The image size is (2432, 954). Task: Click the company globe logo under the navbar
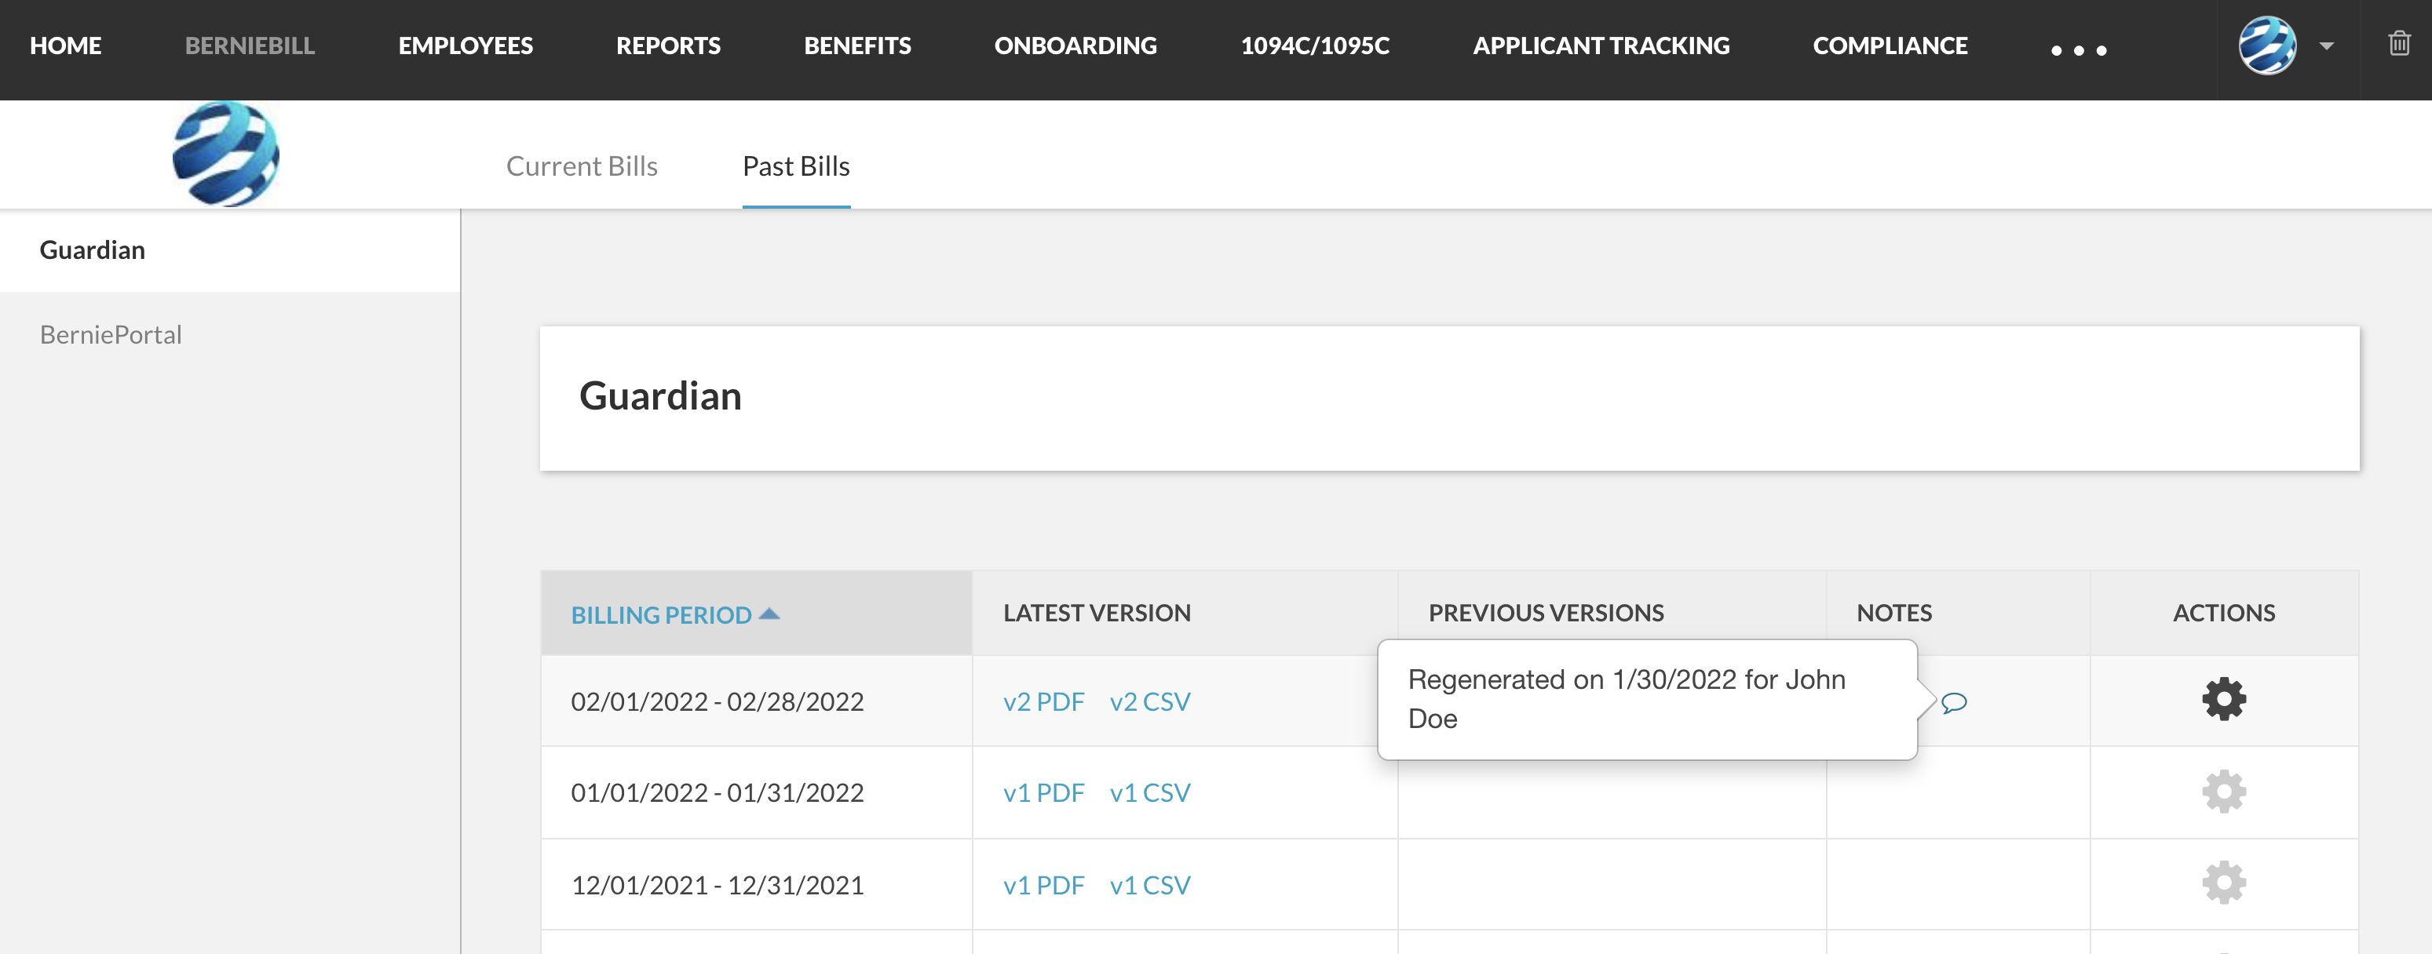(225, 154)
